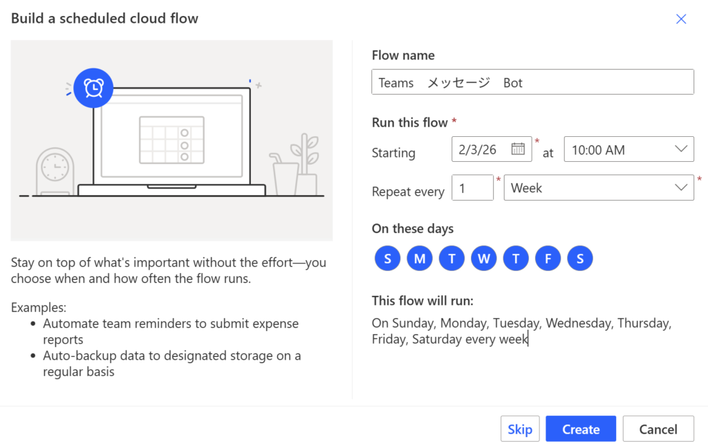The height and width of the screenshot is (446, 708).
Task: Close the scheduled cloud flow dialog
Action: point(681,19)
